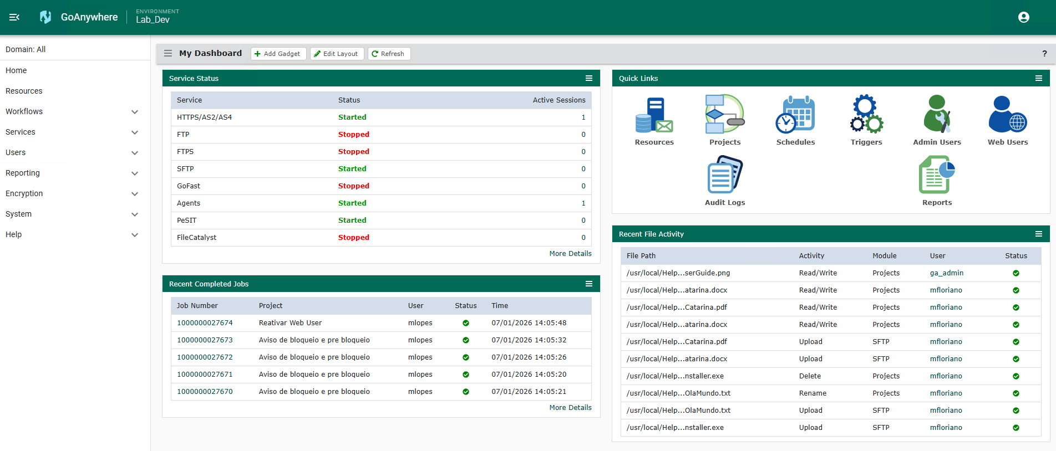The image size is (1056, 451).
Task: Open the Web Users quick link
Action: (1007, 115)
